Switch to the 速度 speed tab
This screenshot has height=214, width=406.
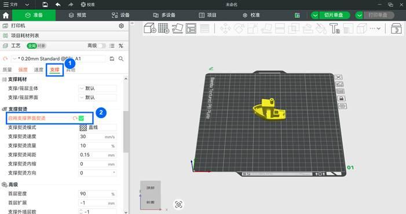[39, 70]
